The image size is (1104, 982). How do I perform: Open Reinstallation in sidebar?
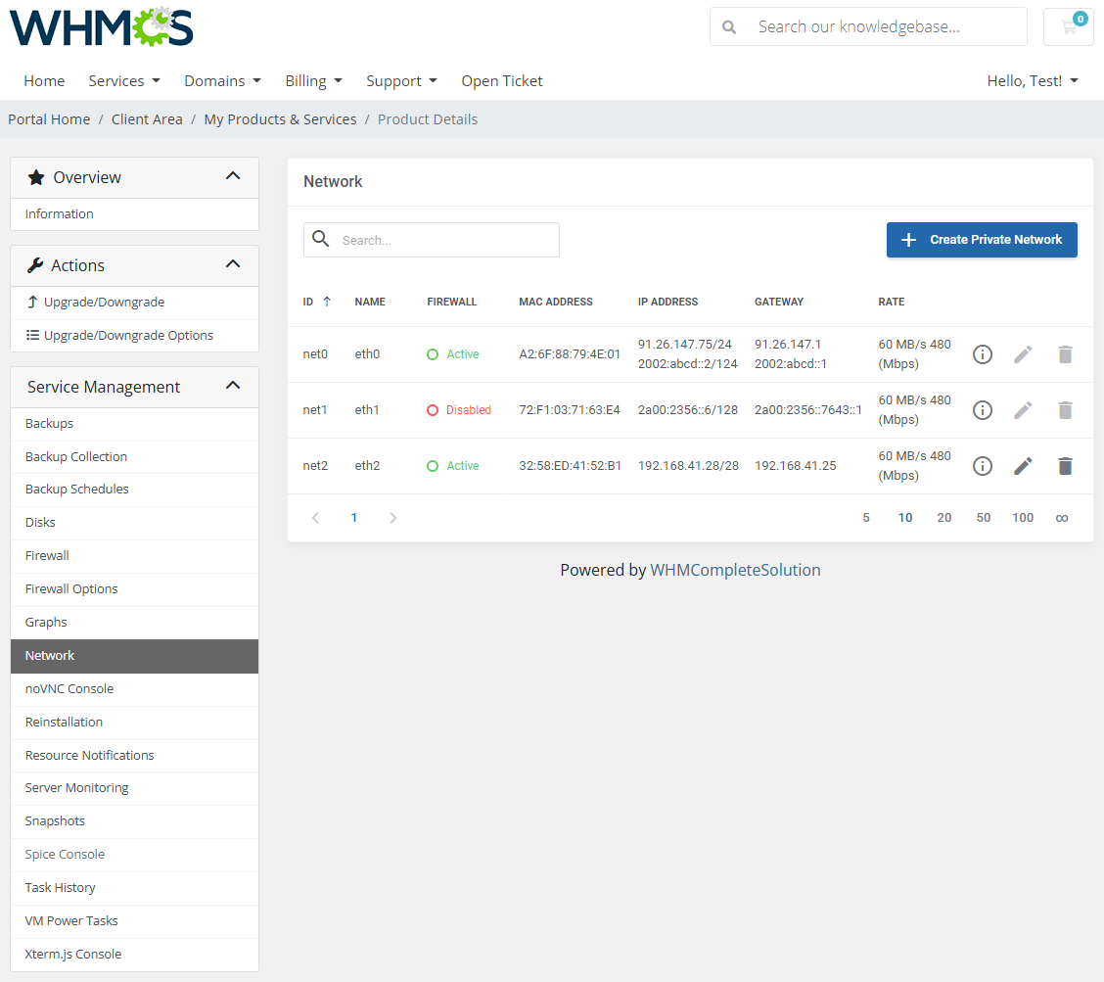pyautogui.click(x=134, y=723)
